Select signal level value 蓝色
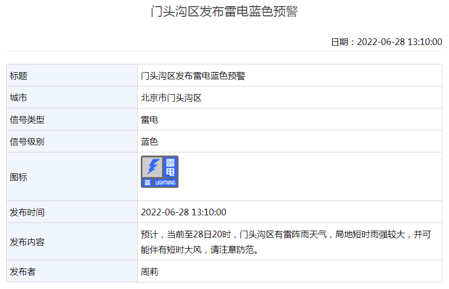The image size is (449, 289). click(149, 142)
